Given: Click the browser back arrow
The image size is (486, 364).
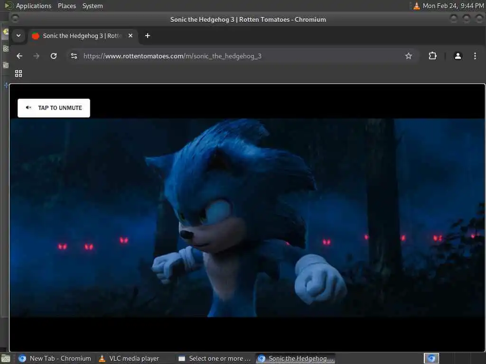Looking at the screenshot, I should point(19,56).
